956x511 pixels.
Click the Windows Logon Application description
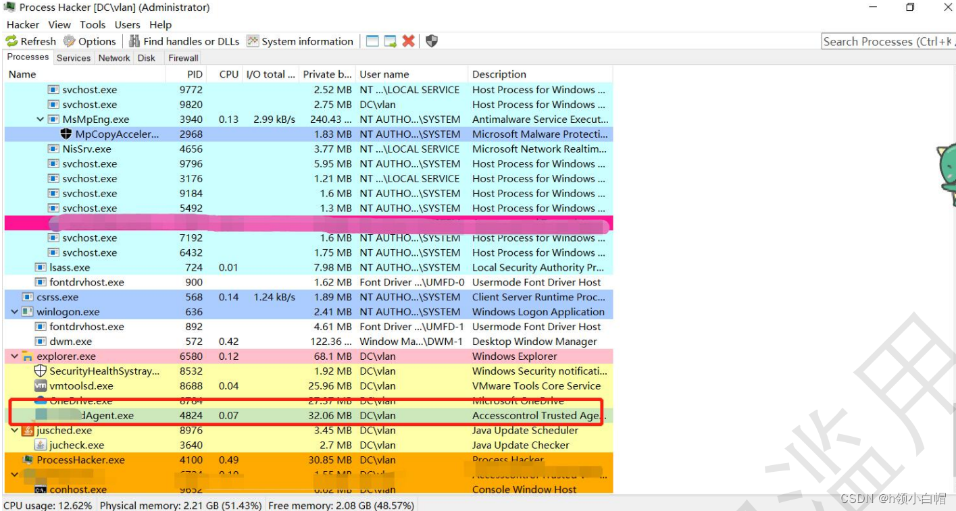pyautogui.click(x=538, y=312)
